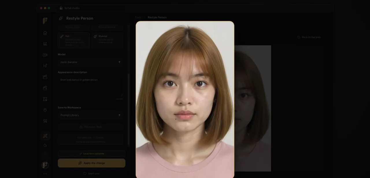The width and height of the screenshot is (370, 178).
Task: Open the clapperboard sidebar icon
Action: tap(45, 77)
